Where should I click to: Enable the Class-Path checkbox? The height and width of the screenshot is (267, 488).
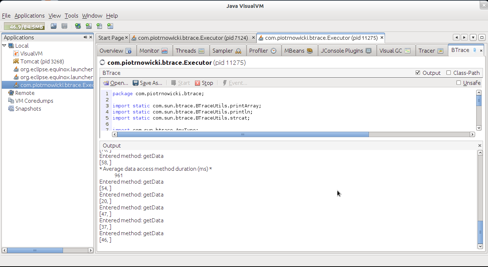(x=449, y=73)
